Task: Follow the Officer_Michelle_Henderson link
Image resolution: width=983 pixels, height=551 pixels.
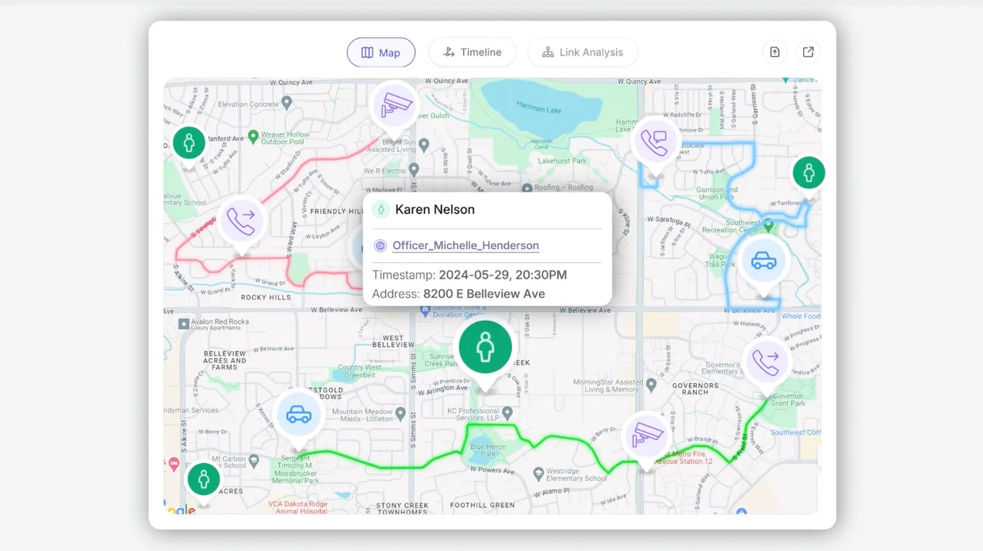Action: (465, 246)
